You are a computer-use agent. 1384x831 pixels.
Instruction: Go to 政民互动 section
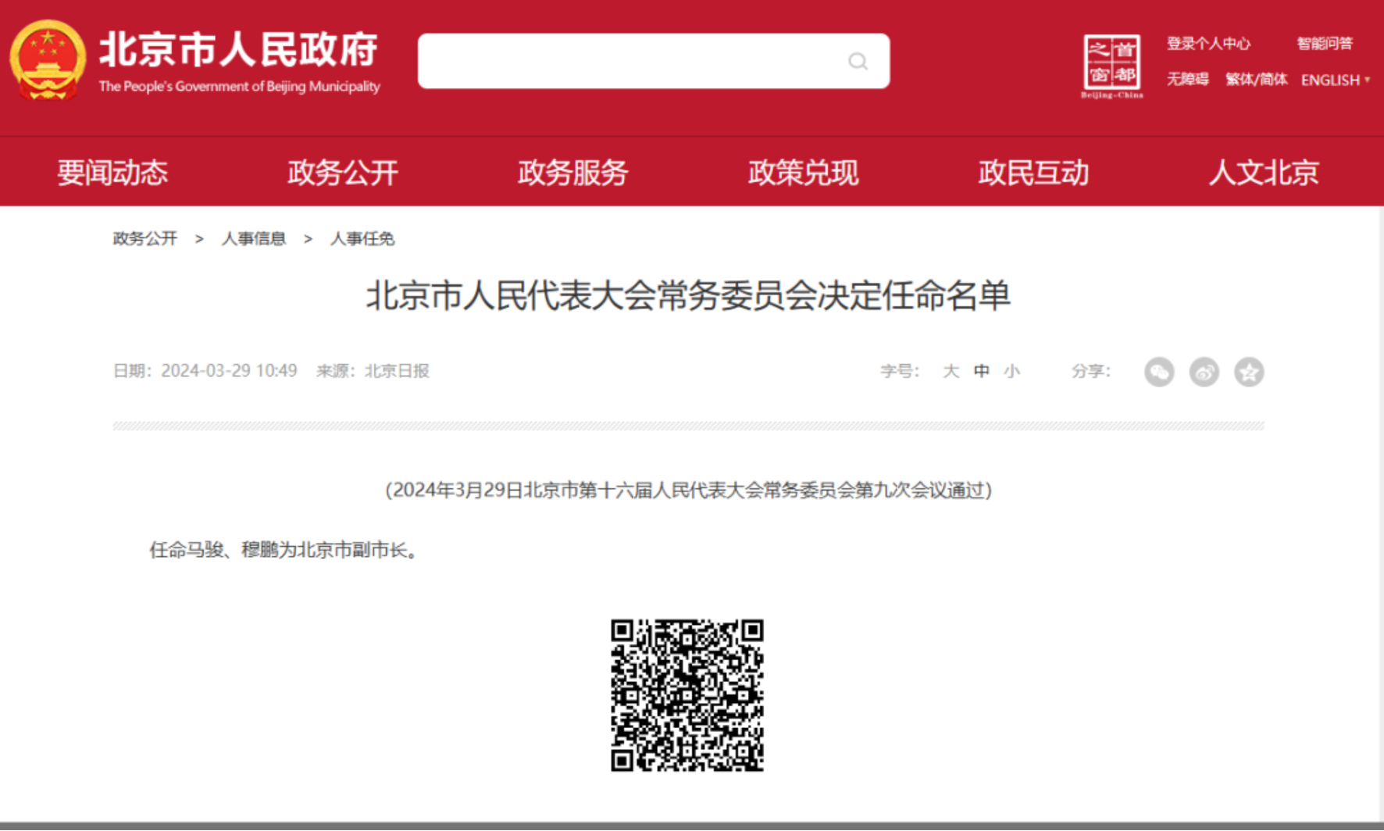pos(1033,173)
